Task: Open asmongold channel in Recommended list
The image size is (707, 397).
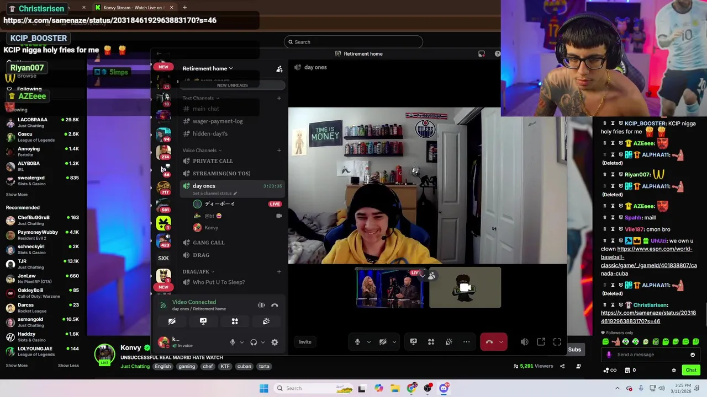Action: coord(43,322)
